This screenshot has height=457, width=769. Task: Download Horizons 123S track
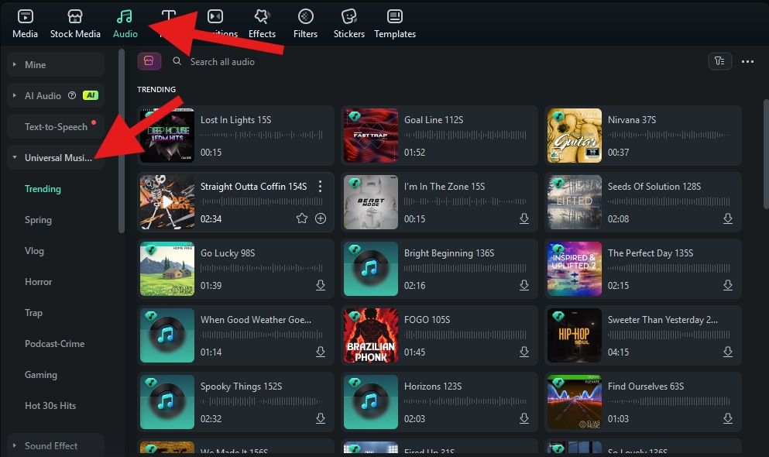524,419
